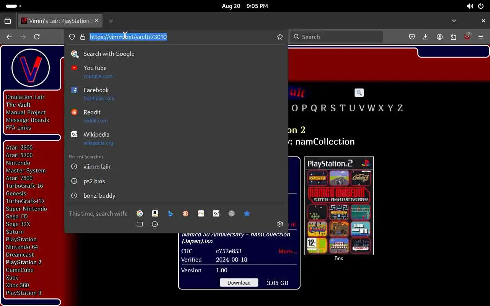Browse games starting with letter Z
Viewport: 490px width, 306px height.
[400, 108]
